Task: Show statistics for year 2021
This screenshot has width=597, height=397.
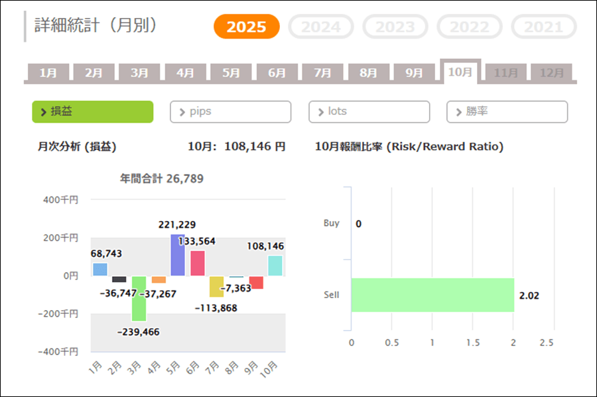Action: [x=544, y=27]
